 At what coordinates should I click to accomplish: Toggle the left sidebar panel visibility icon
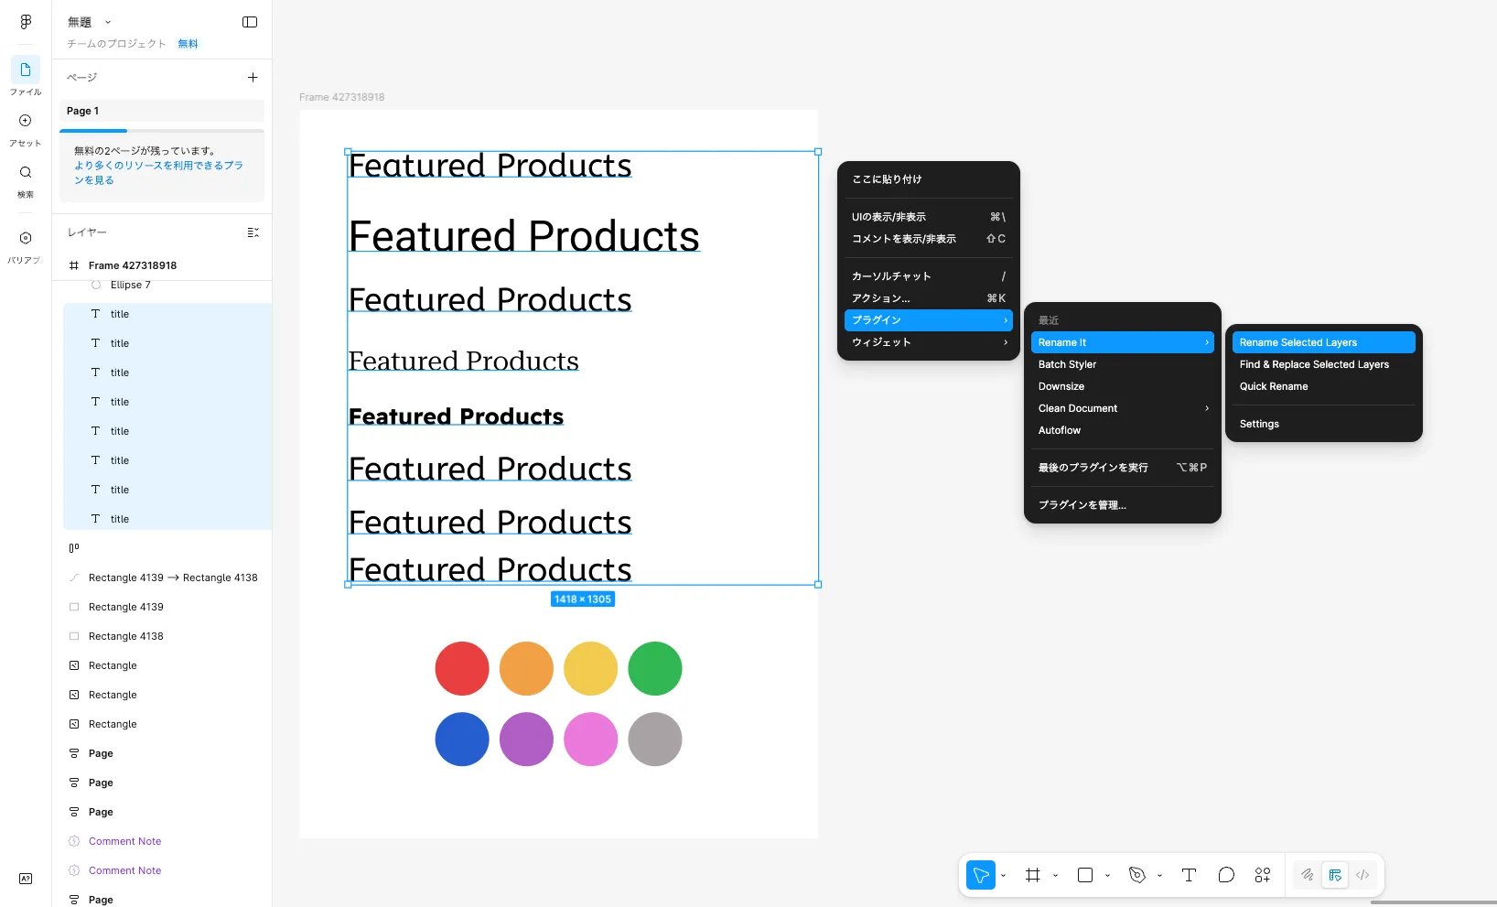pos(250,22)
